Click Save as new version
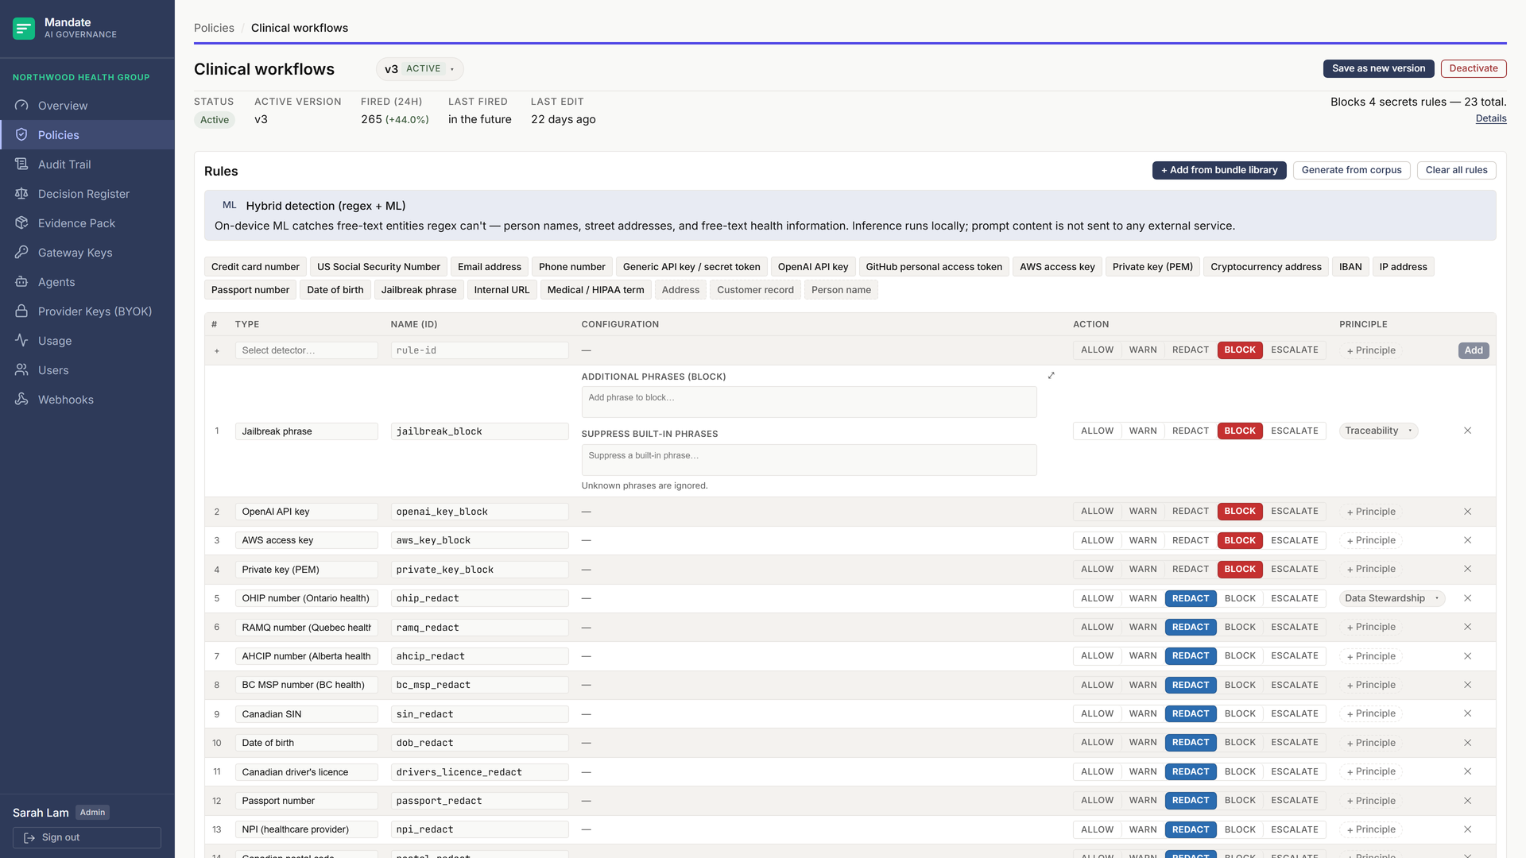The image size is (1526, 858). (x=1378, y=68)
